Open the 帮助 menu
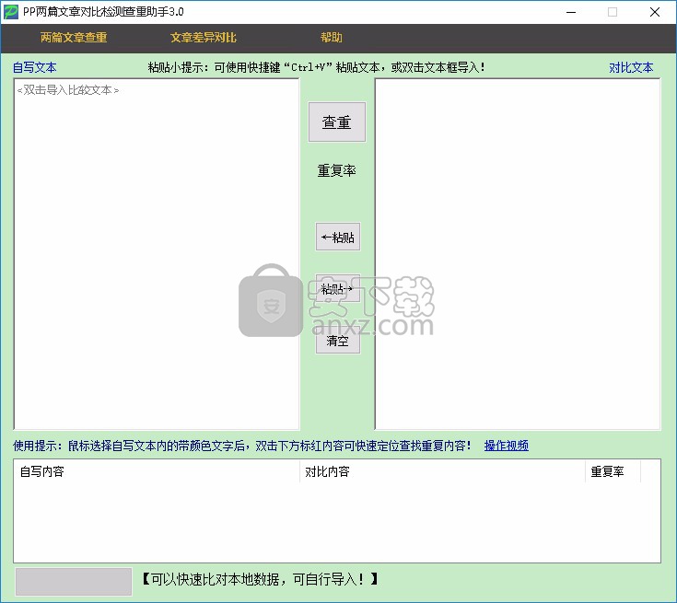 click(x=332, y=38)
